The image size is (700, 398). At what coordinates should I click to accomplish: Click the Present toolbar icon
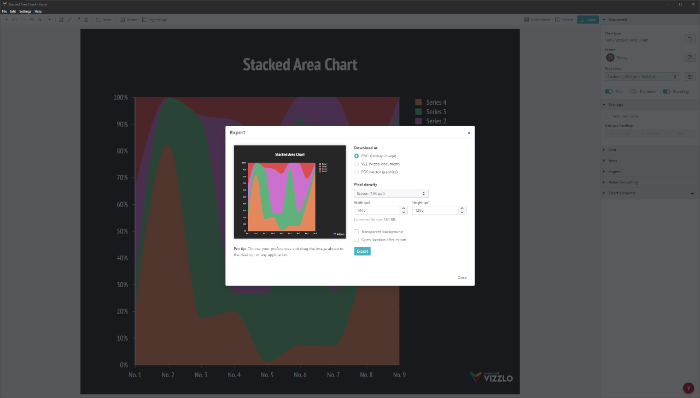564,20
